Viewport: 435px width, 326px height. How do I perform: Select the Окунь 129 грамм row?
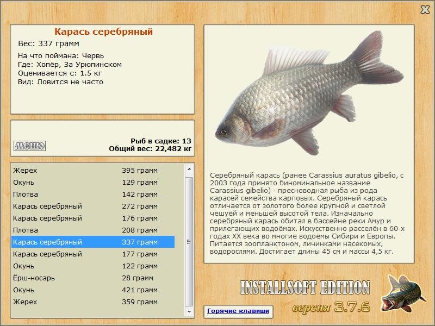coord(93,183)
